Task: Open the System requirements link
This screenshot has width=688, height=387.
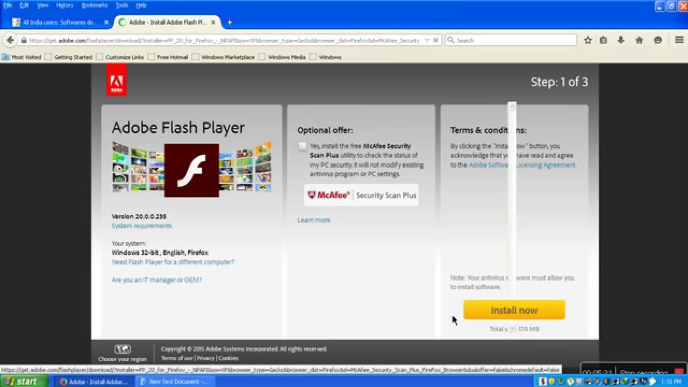Action: point(141,226)
